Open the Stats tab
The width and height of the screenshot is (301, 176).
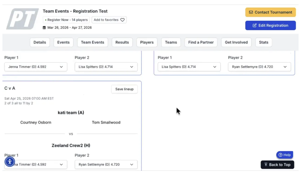coord(263,42)
